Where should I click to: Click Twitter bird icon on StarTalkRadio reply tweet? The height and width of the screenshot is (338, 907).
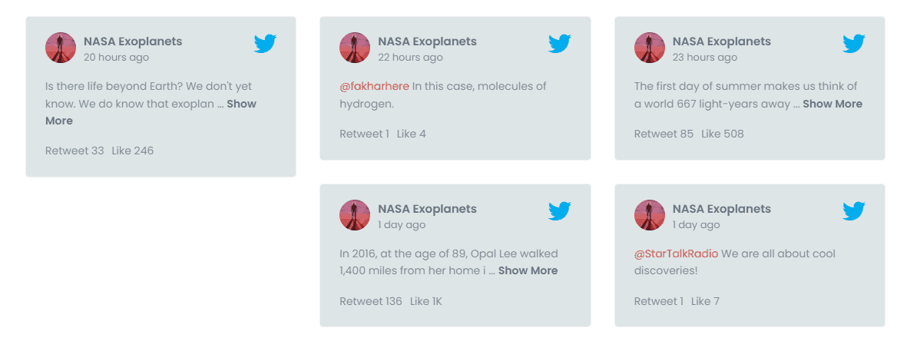click(x=853, y=211)
